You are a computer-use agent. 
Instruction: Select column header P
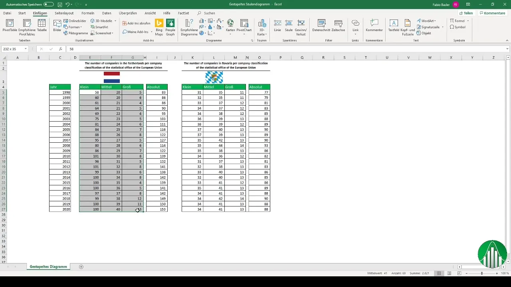pyautogui.click(x=281, y=58)
